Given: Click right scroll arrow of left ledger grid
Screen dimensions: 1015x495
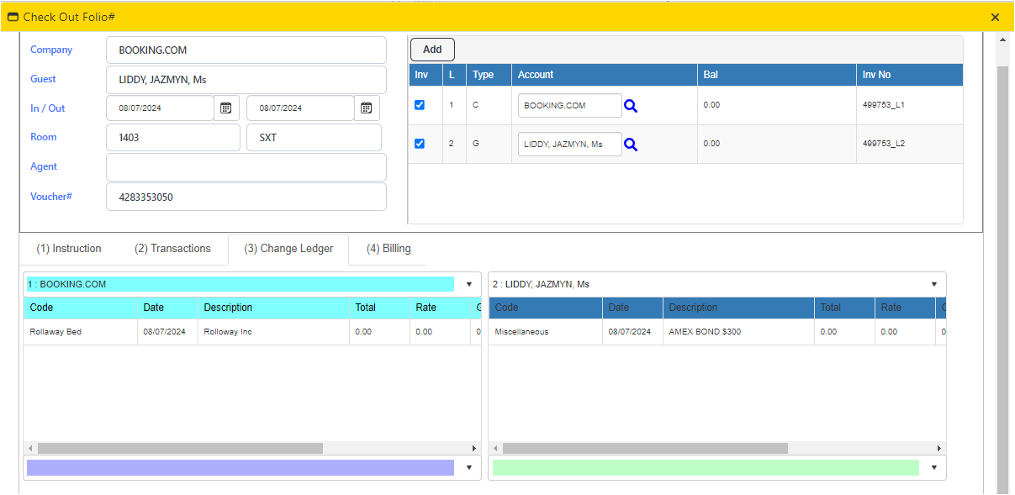Looking at the screenshot, I should pyautogui.click(x=473, y=449).
